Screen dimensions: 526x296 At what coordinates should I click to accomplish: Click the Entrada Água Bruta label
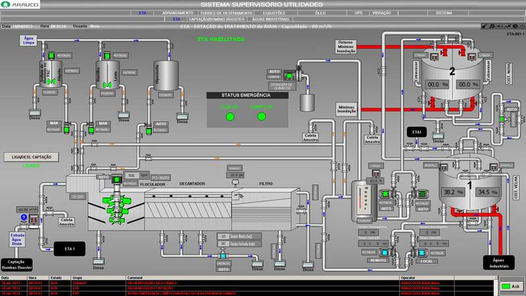pyautogui.click(x=17, y=239)
